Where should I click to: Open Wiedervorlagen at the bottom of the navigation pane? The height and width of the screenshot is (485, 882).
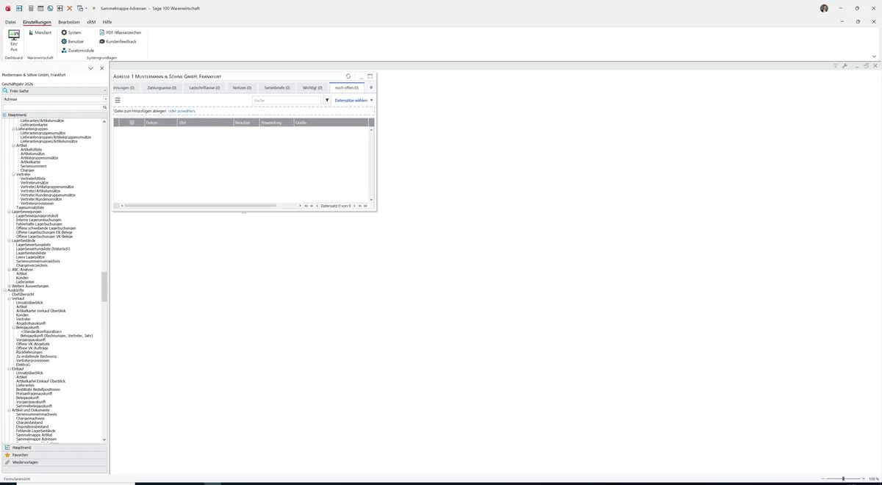(x=54, y=462)
